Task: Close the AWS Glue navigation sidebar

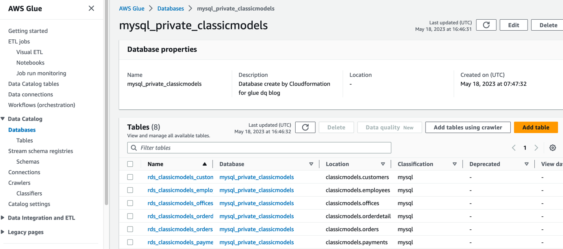Action: 91,8
